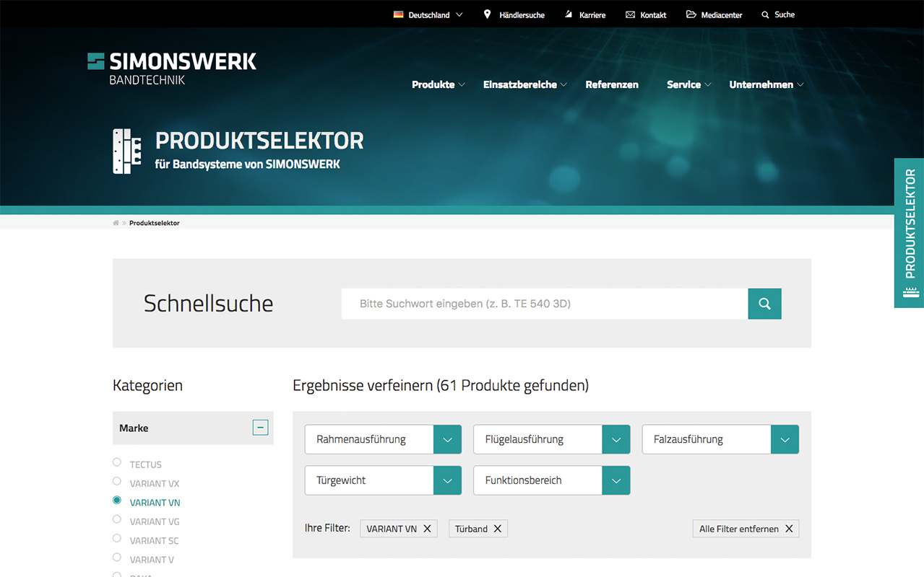Click the Karriere stairs icon
The height and width of the screenshot is (577, 924).
pos(569,14)
